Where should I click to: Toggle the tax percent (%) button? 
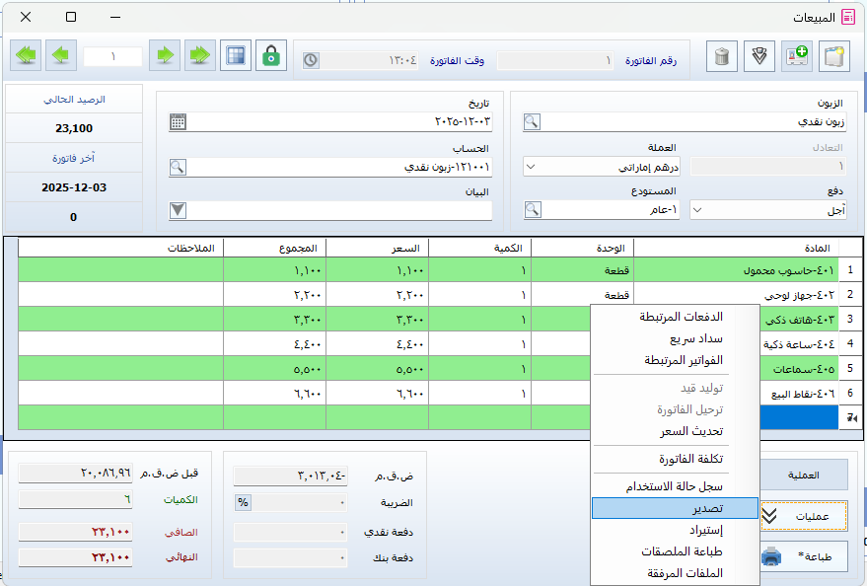pos(243,502)
